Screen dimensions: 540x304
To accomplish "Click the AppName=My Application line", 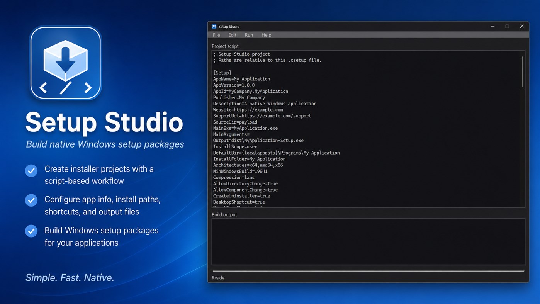I will tap(241, 79).
